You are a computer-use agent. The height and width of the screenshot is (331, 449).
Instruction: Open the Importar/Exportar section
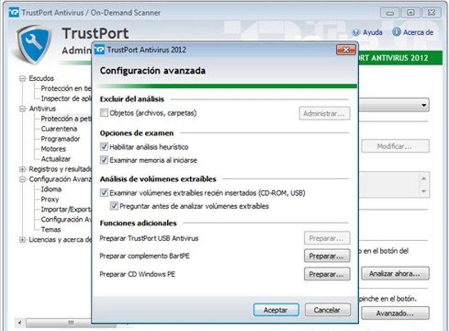66,209
